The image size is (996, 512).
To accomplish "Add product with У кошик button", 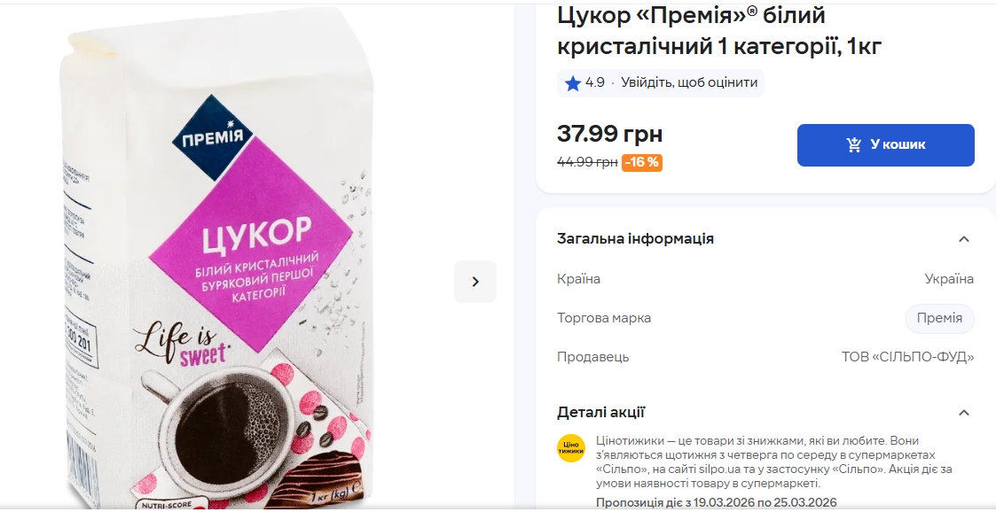I will 885,145.
